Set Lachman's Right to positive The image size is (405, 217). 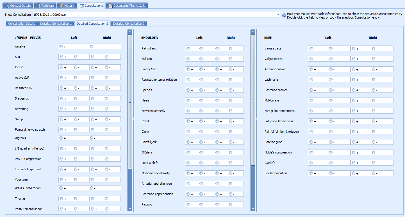click(x=354, y=80)
